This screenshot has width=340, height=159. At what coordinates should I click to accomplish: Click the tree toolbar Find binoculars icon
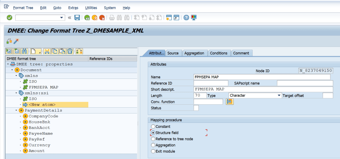coord(25,51)
